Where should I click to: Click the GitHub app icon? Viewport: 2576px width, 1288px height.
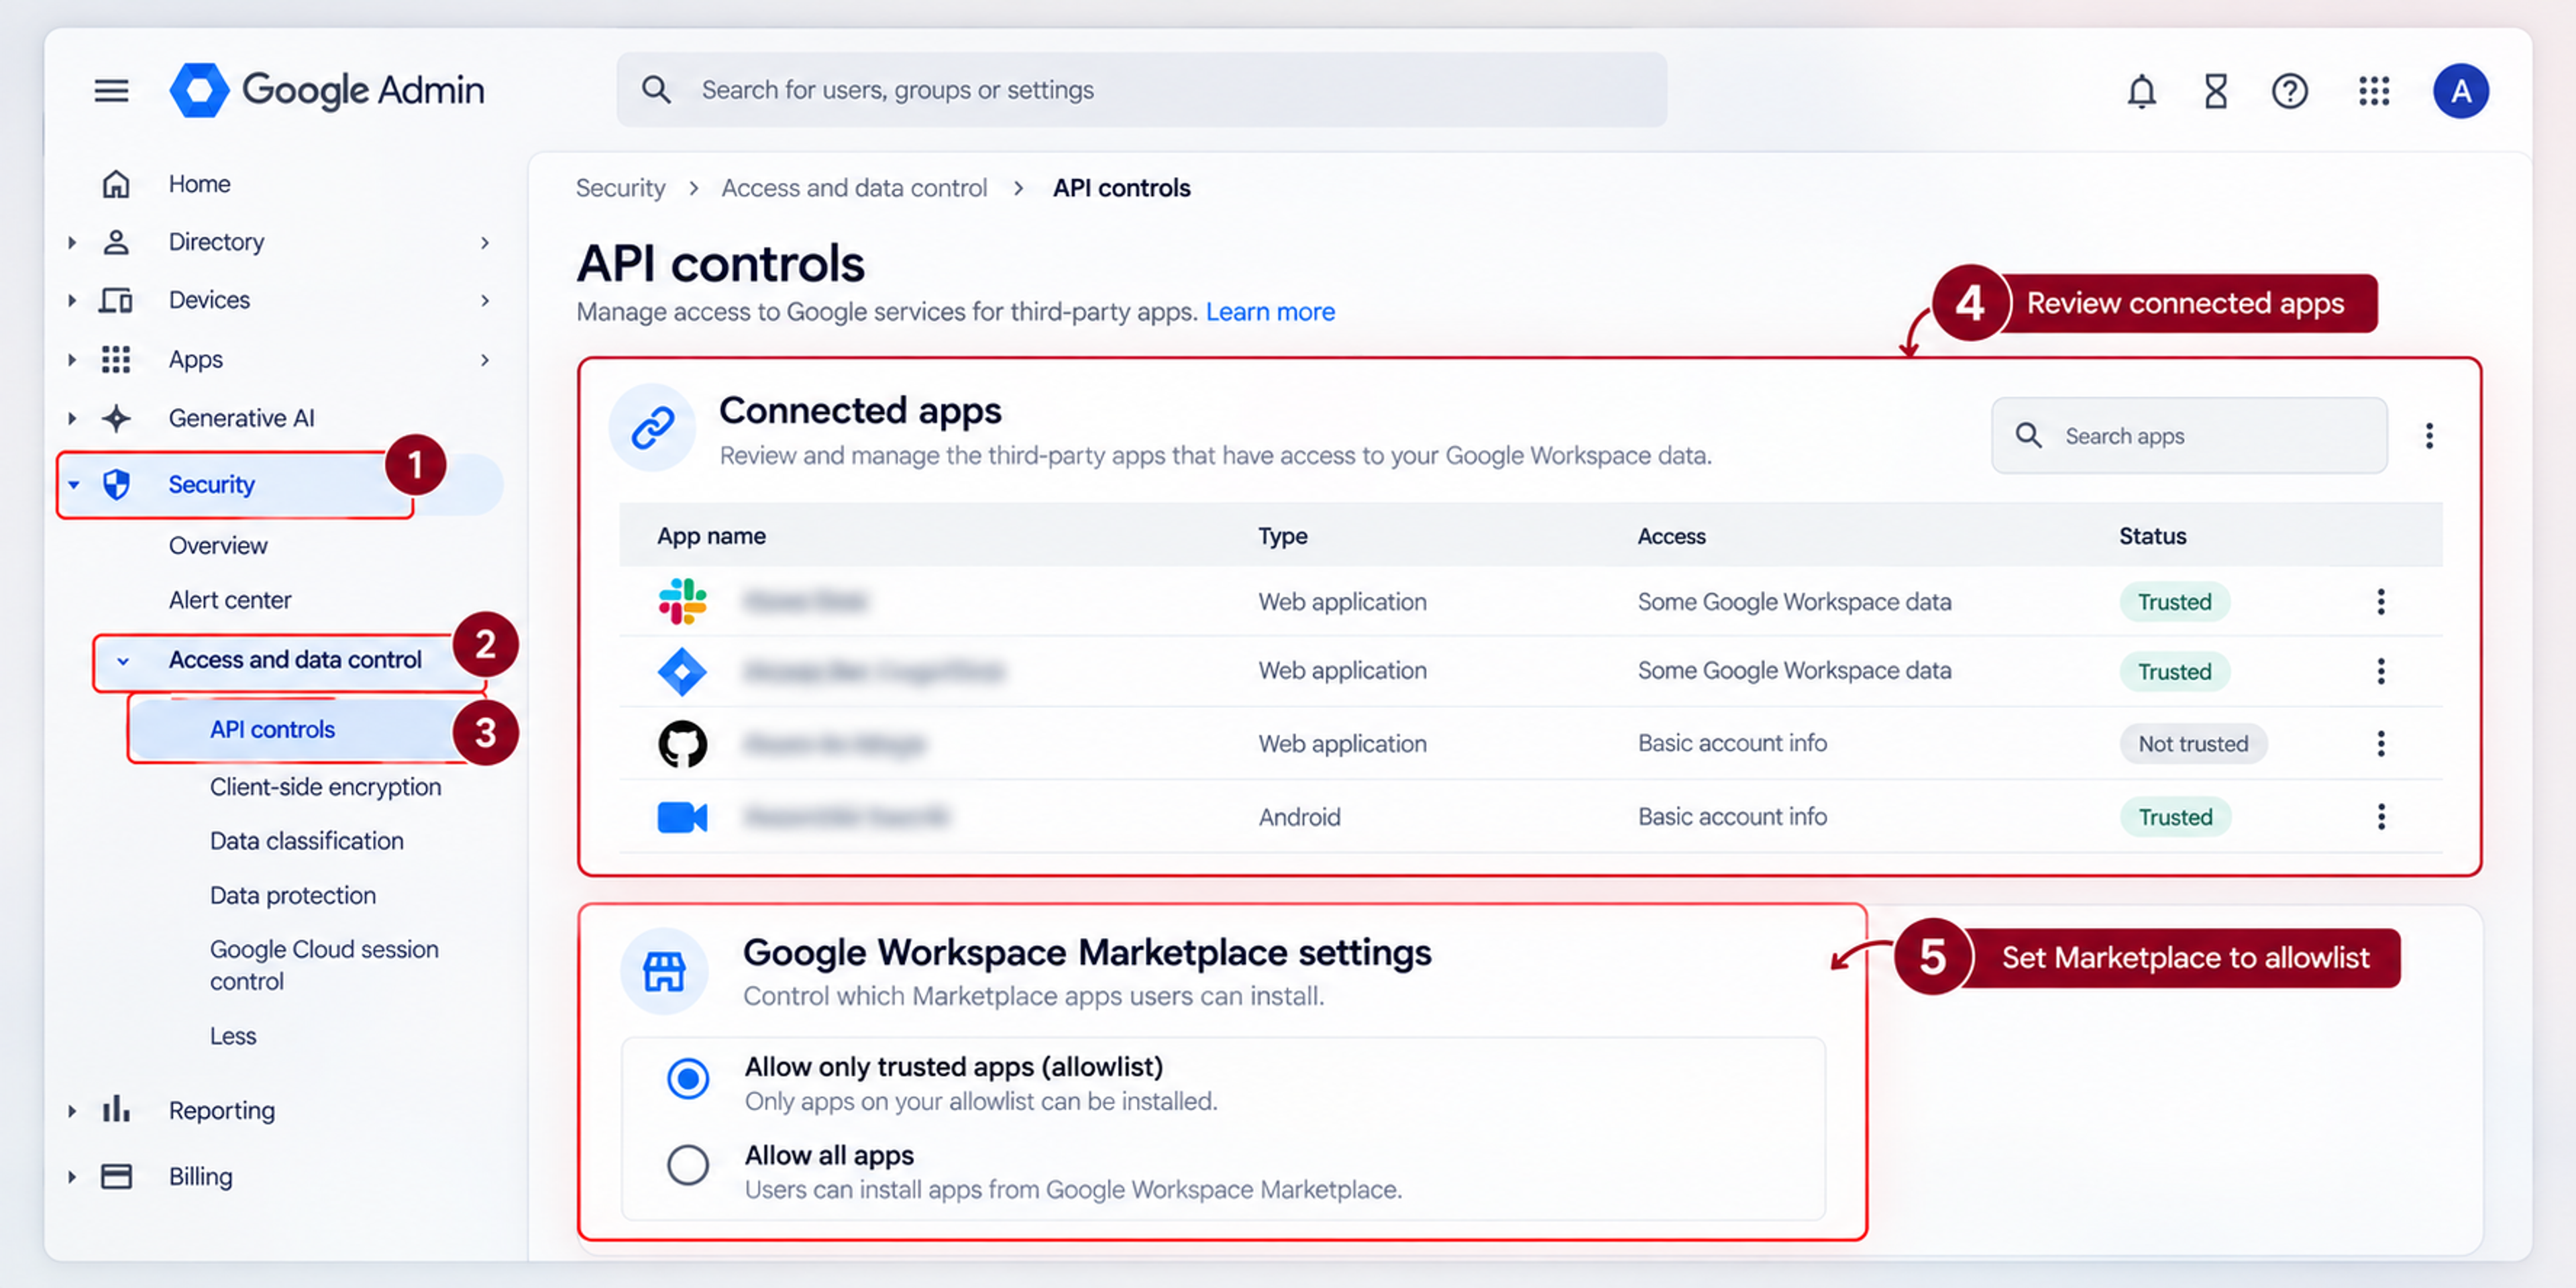point(683,744)
